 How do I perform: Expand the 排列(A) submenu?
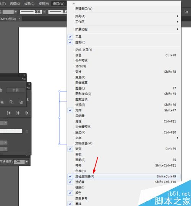[x=124, y=16]
